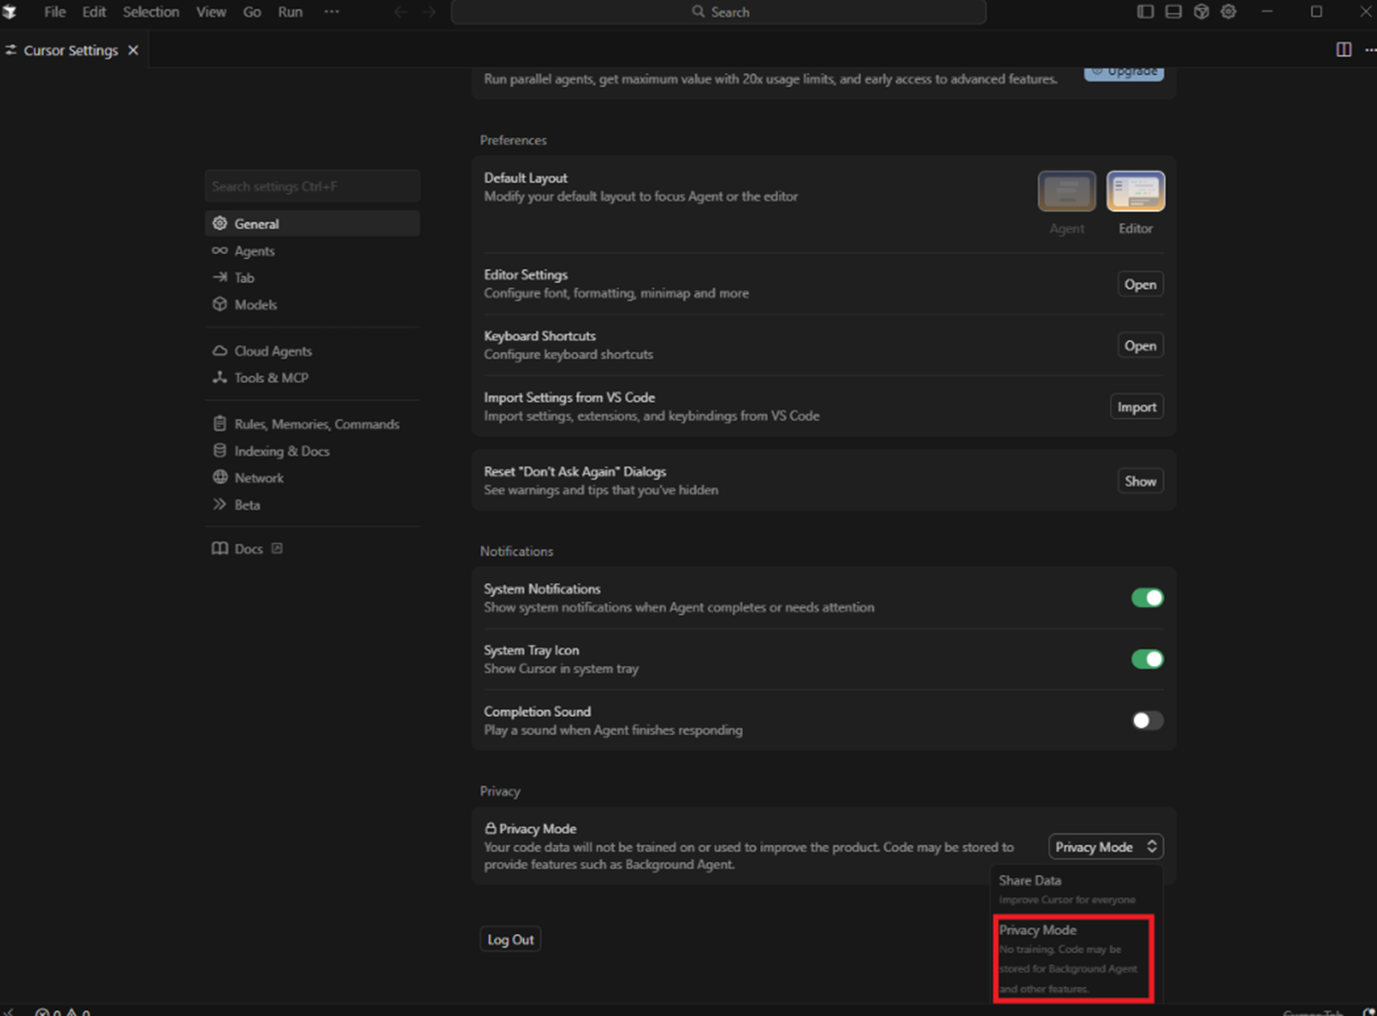Open the Go menu

coord(252,12)
